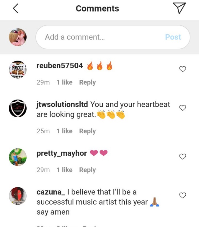View likes on reuben57504's comment

coord(64,82)
